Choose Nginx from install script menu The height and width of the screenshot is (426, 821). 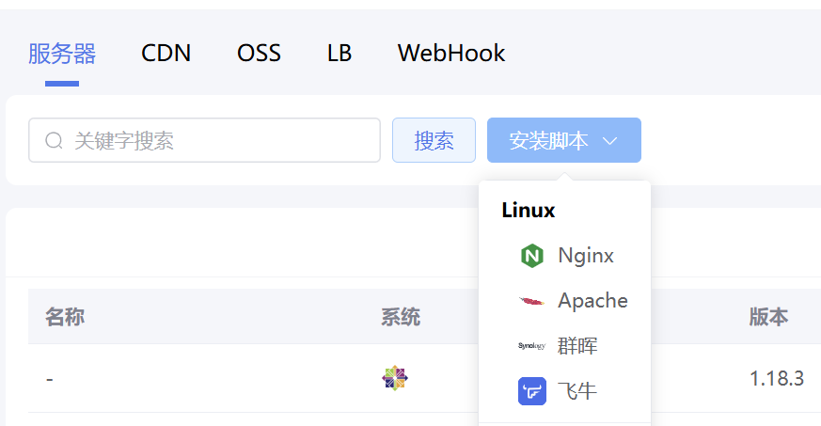click(586, 256)
